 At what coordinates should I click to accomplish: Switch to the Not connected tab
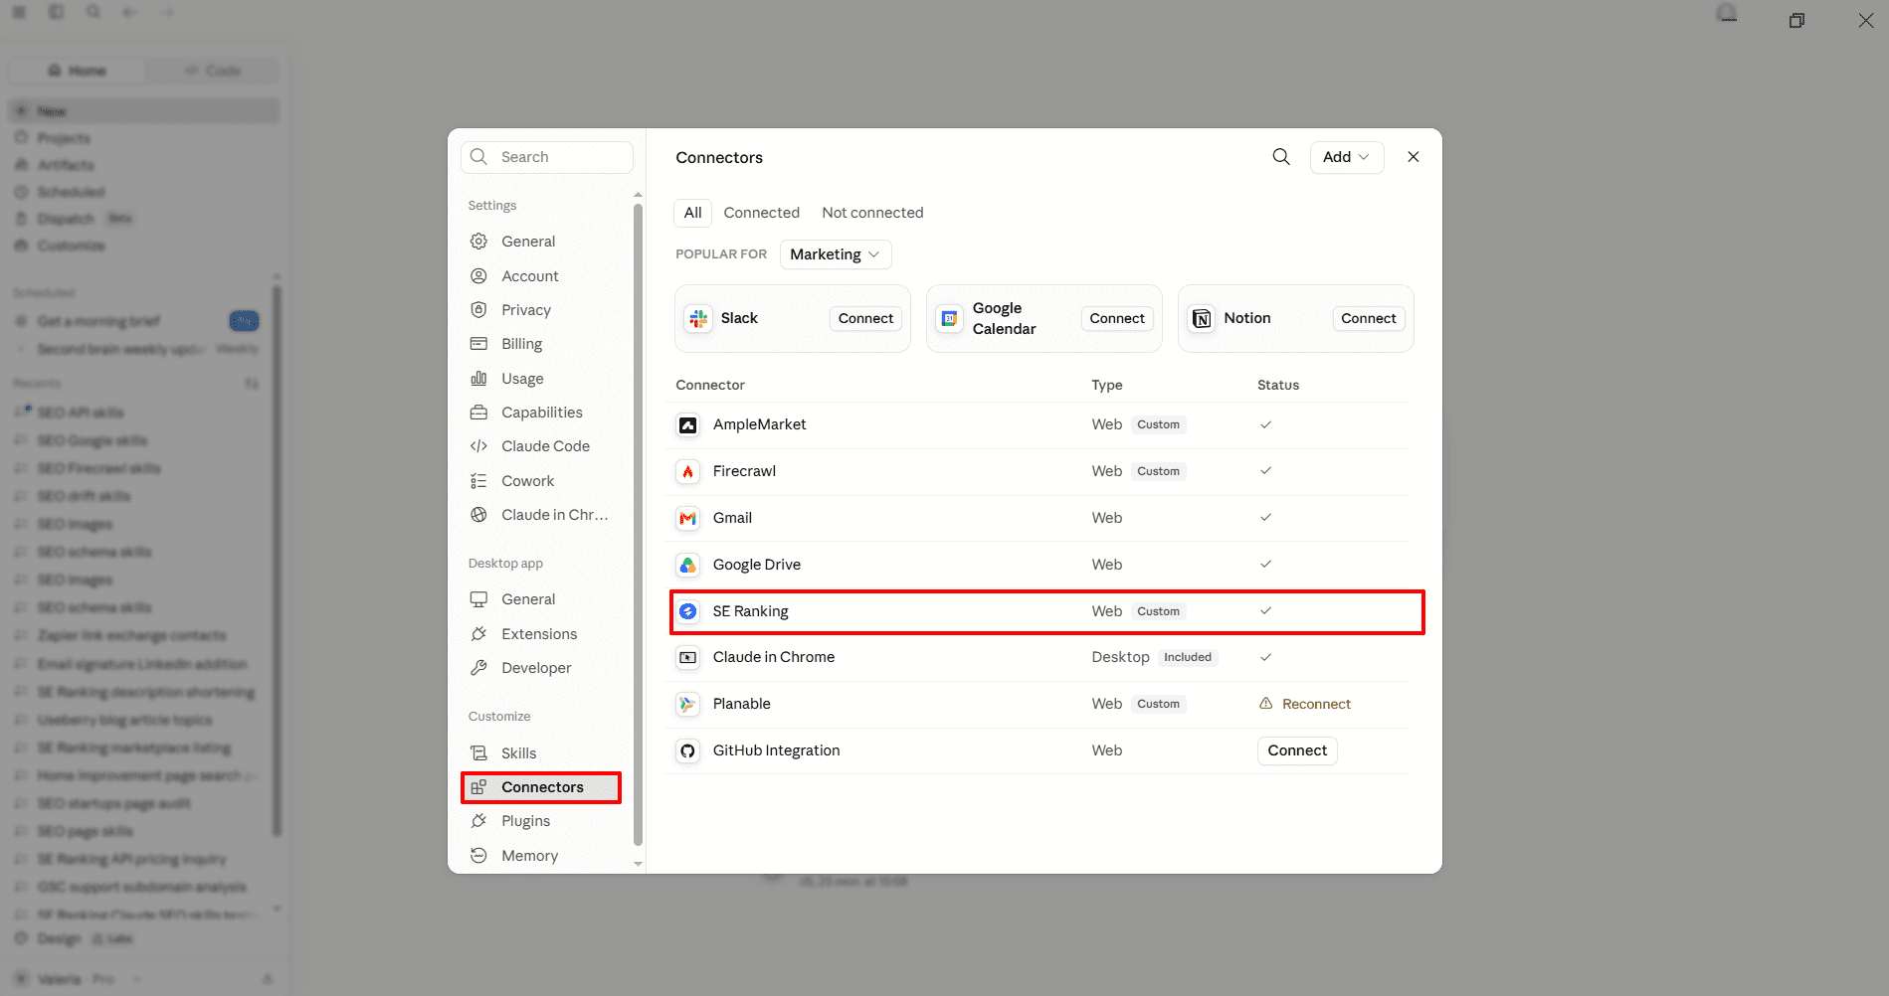(872, 213)
